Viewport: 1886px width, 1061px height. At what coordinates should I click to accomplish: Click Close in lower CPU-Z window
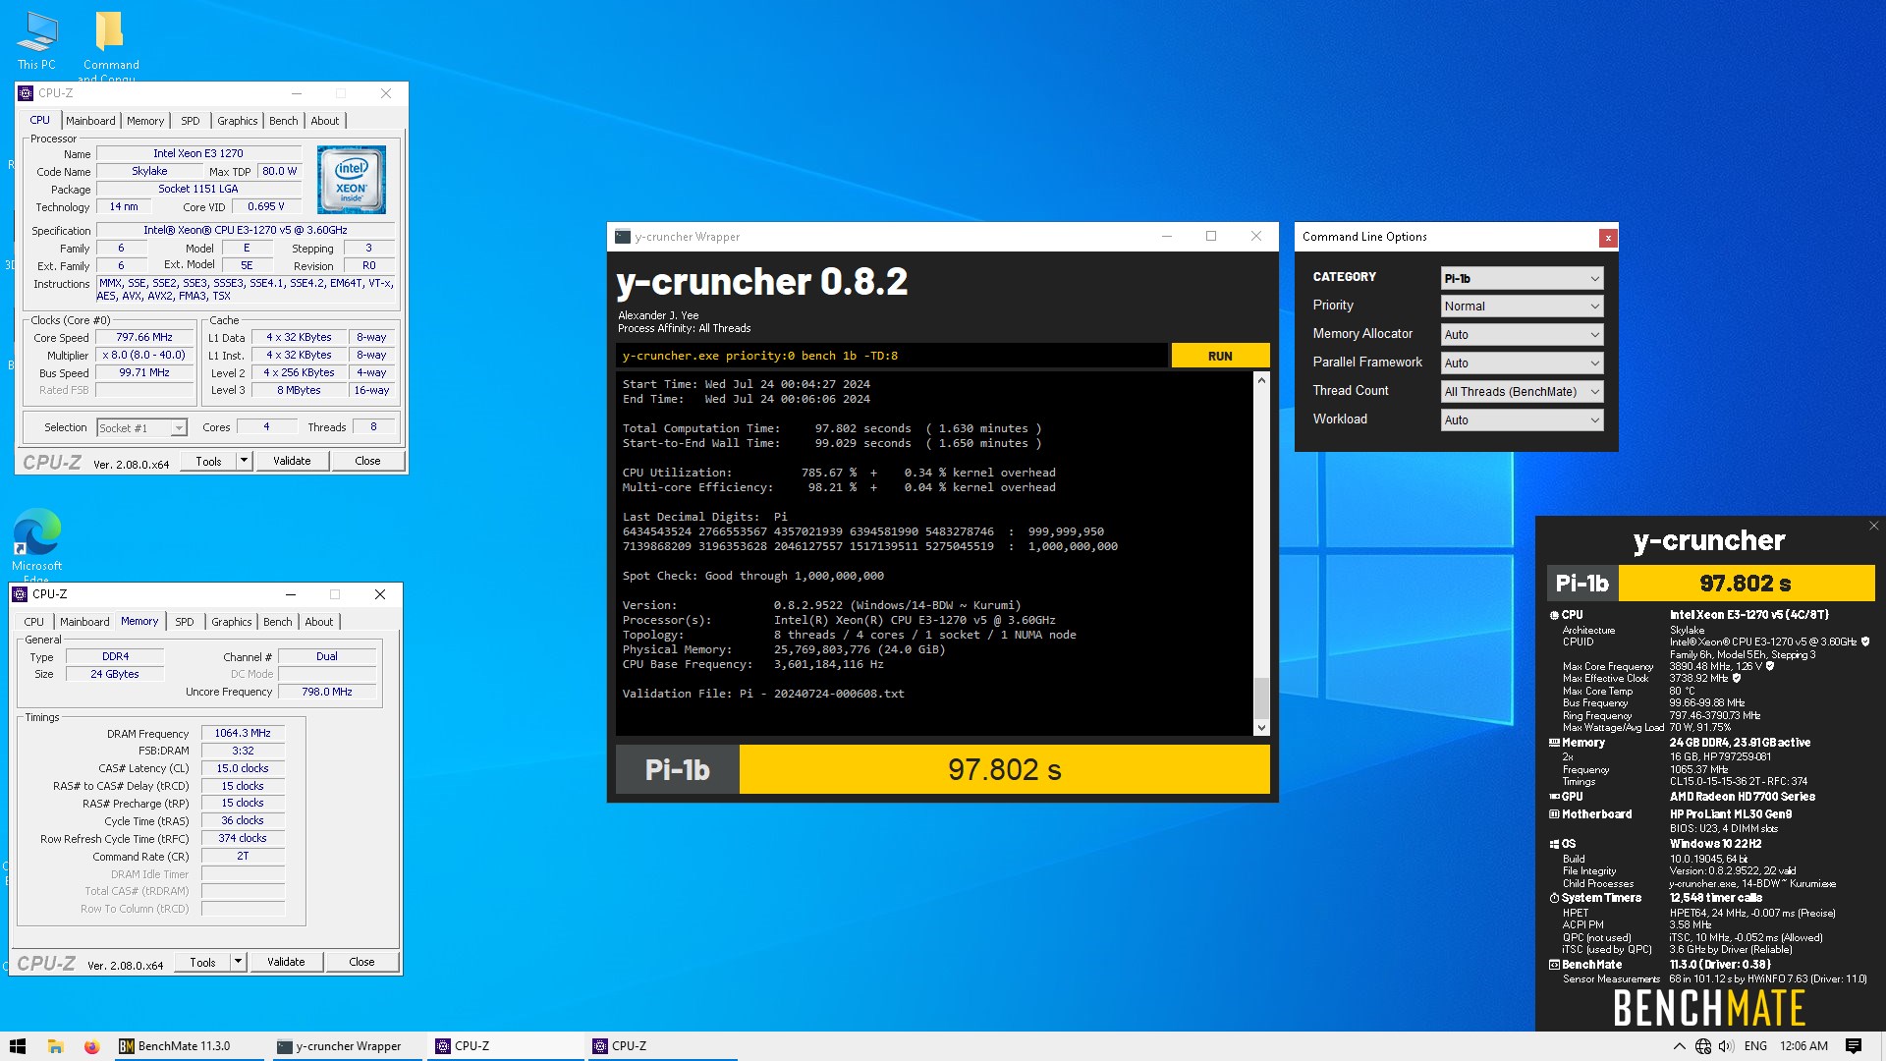(361, 962)
